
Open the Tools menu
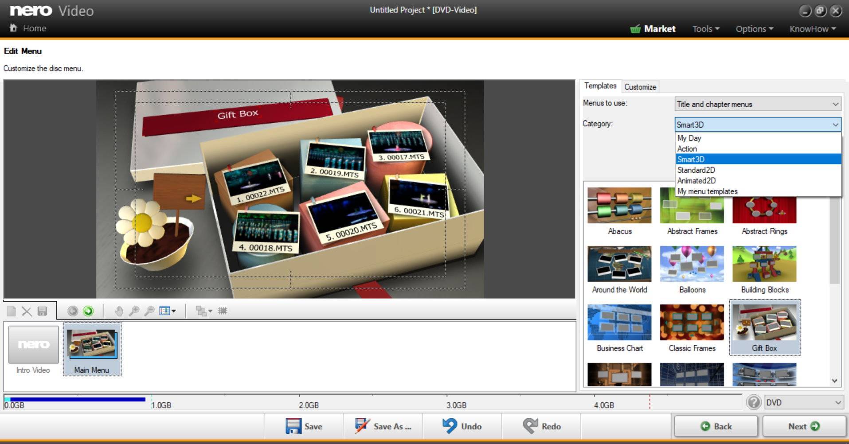click(x=706, y=29)
